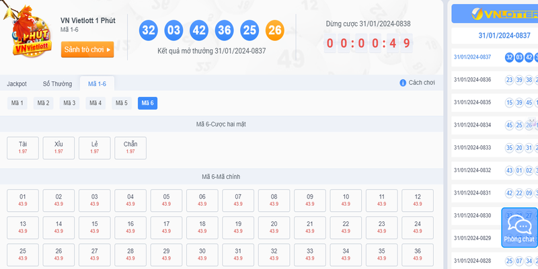Pick number 33 in Mã chính
Screen dimensions: 538x269
[x=309, y=254]
